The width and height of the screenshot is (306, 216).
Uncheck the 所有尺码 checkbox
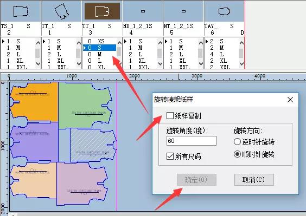[170, 156]
